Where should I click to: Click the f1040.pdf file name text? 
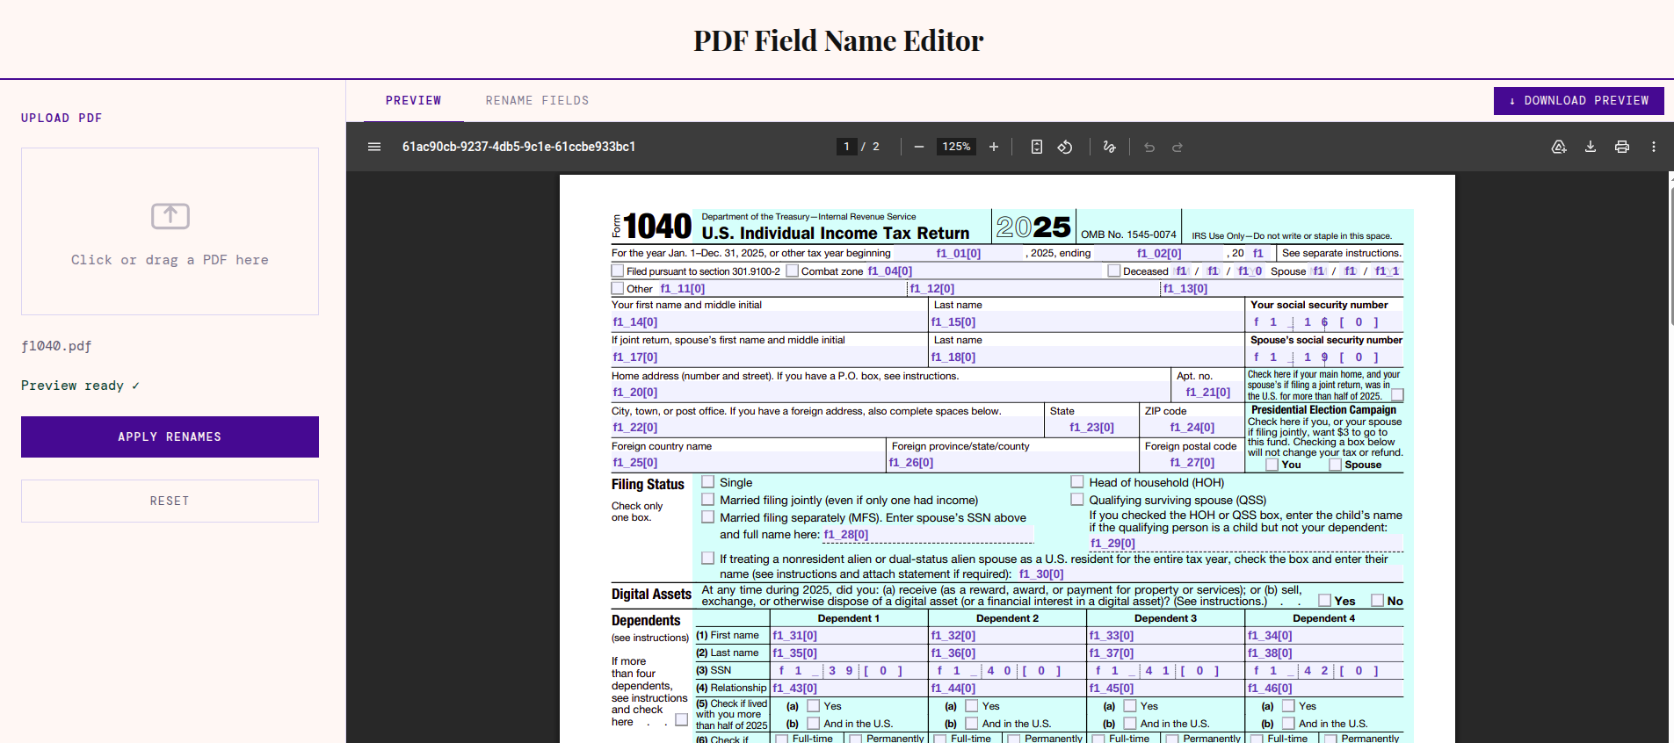click(56, 346)
